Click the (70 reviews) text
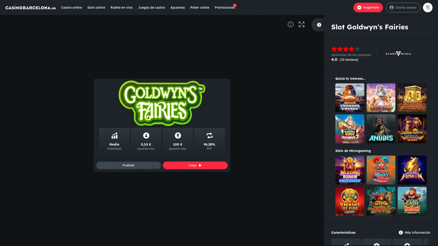438x246 pixels. point(349,60)
